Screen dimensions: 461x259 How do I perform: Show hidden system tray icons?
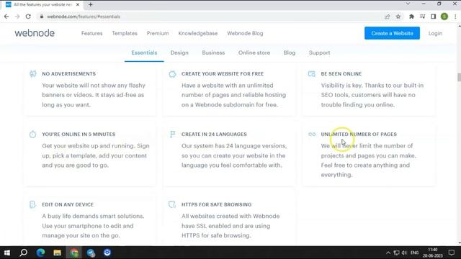[388, 253]
